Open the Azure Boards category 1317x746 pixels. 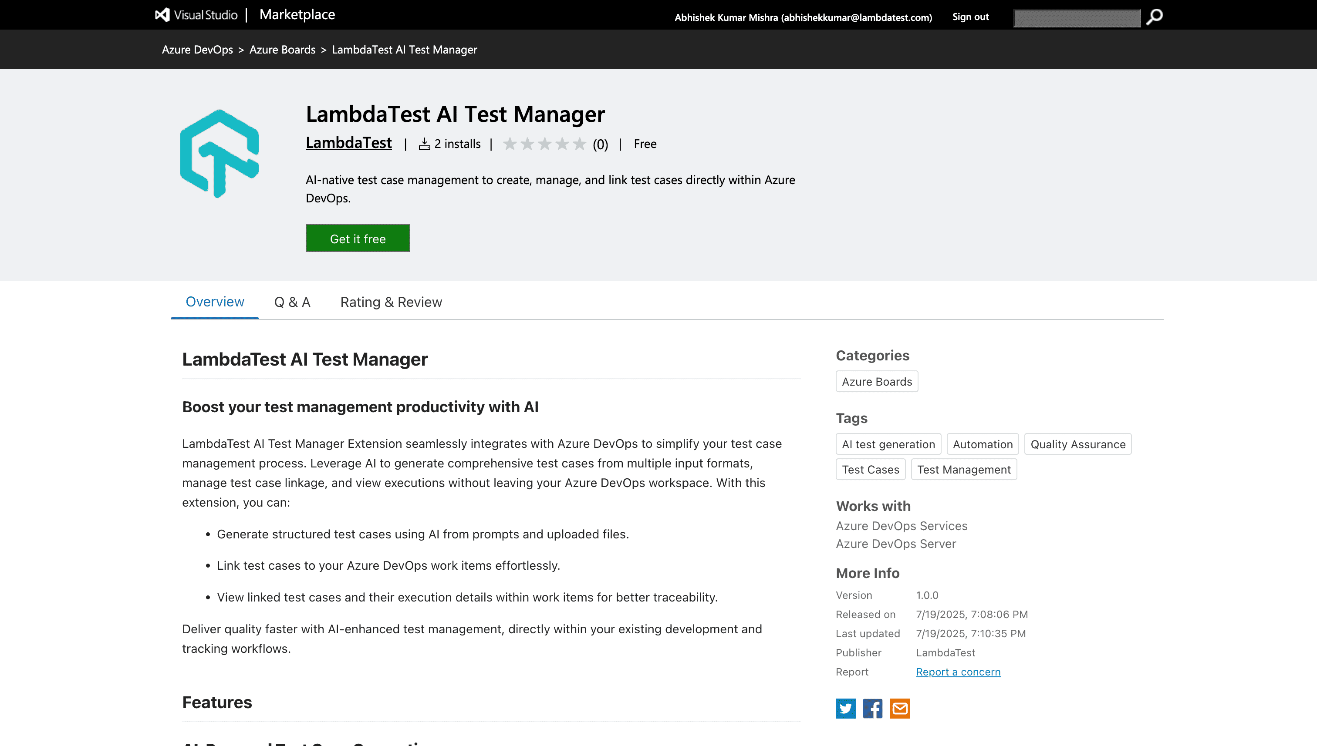coord(877,381)
